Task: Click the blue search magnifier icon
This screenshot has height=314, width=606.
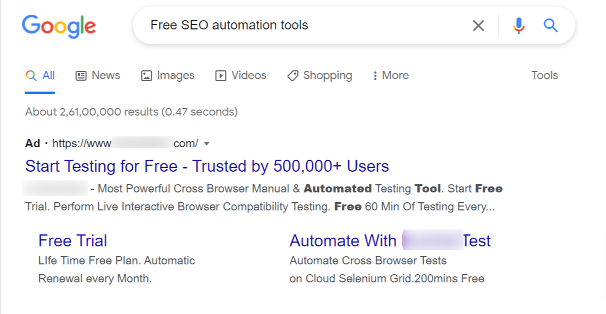Action: [550, 25]
